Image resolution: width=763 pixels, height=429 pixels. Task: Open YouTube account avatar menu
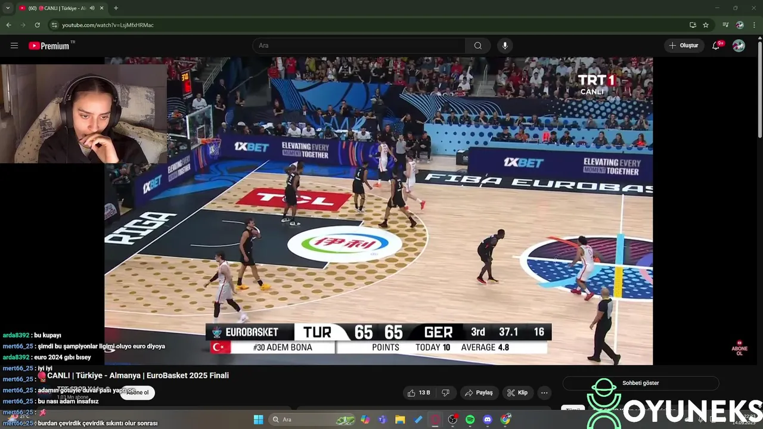click(739, 45)
